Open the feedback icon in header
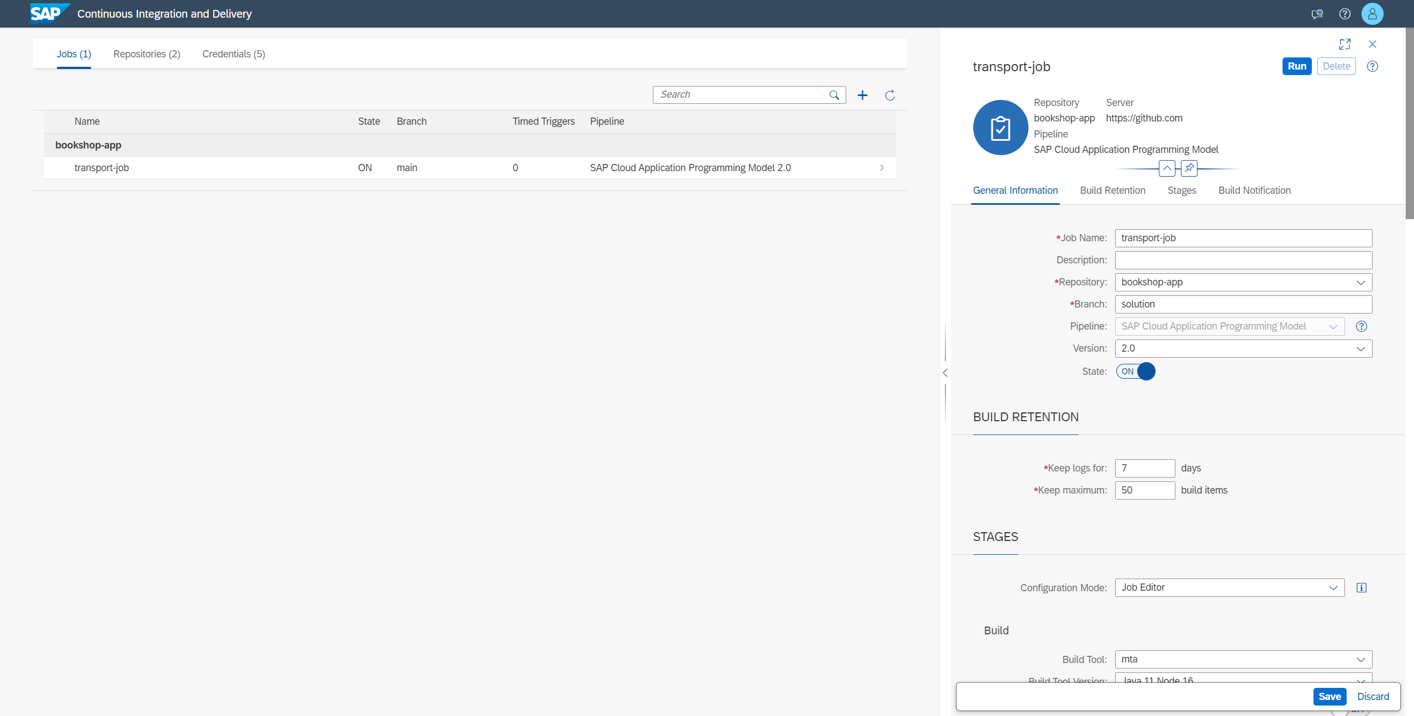The width and height of the screenshot is (1414, 716). pos(1317,14)
